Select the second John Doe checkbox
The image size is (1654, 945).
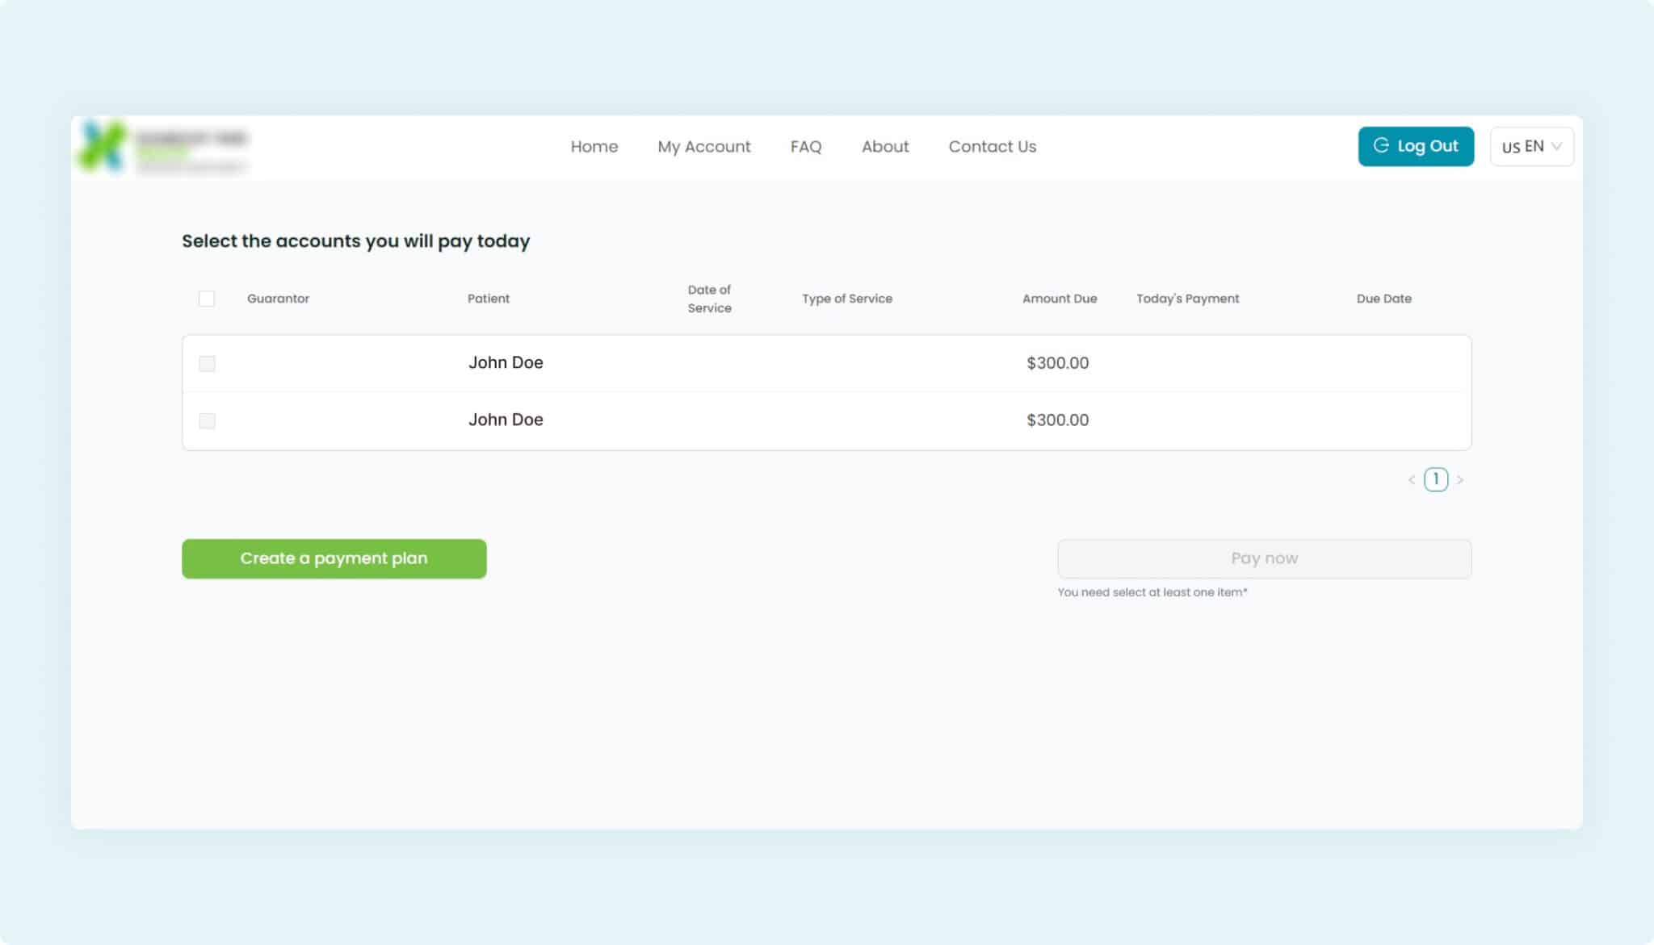point(207,420)
